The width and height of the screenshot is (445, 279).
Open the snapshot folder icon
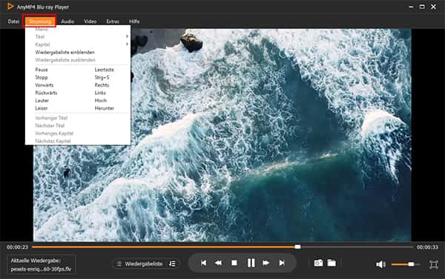tap(332, 263)
